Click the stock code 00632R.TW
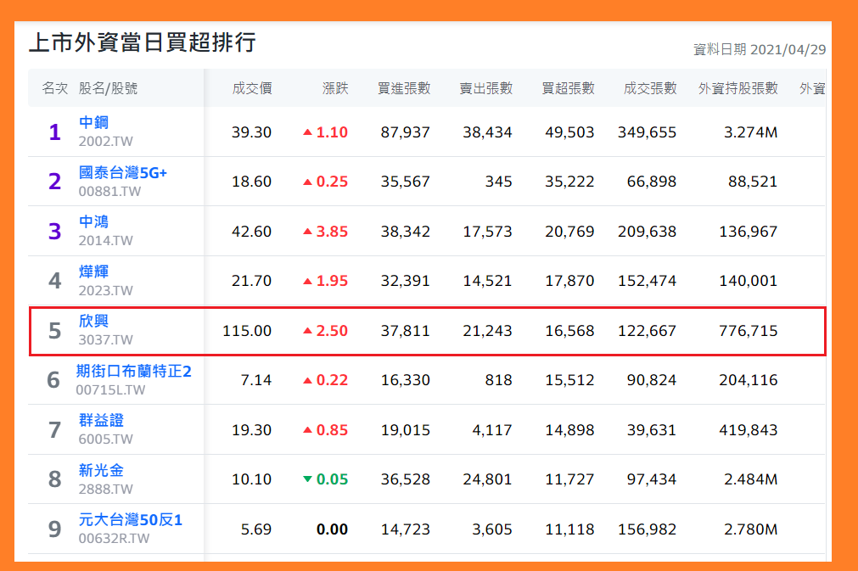The height and width of the screenshot is (571, 858). tap(114, 539)
